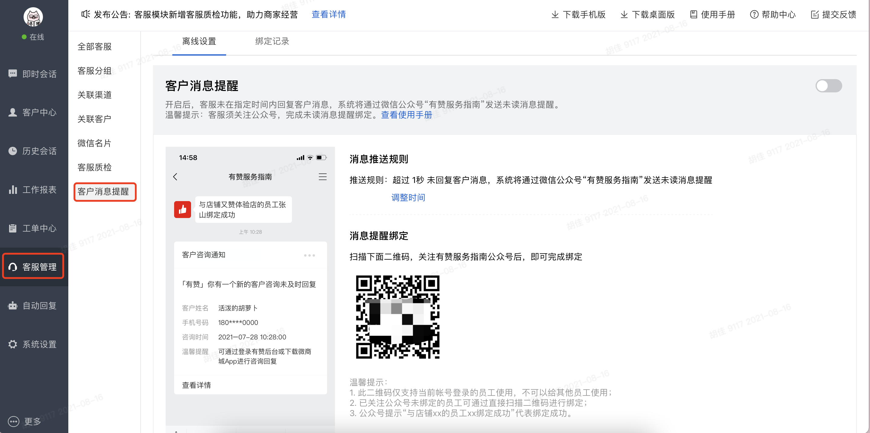870x433 pixels.
Task: Open 客户中心 person icon in sidebar
Action: point(12,112)
